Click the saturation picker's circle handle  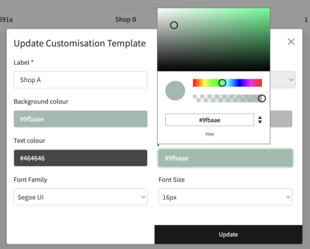click(174, 25)
